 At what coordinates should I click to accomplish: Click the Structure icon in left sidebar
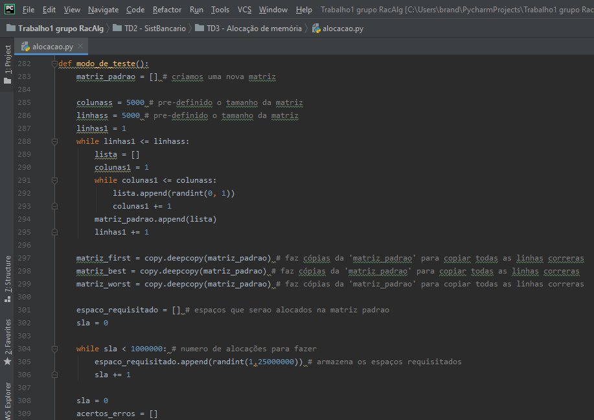coord(8,299)
